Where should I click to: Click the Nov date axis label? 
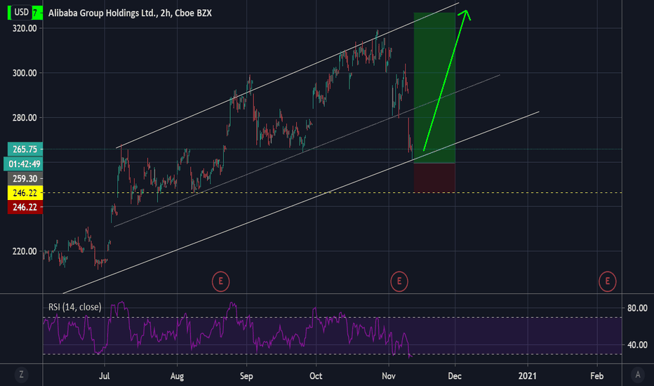pos(388,376)
